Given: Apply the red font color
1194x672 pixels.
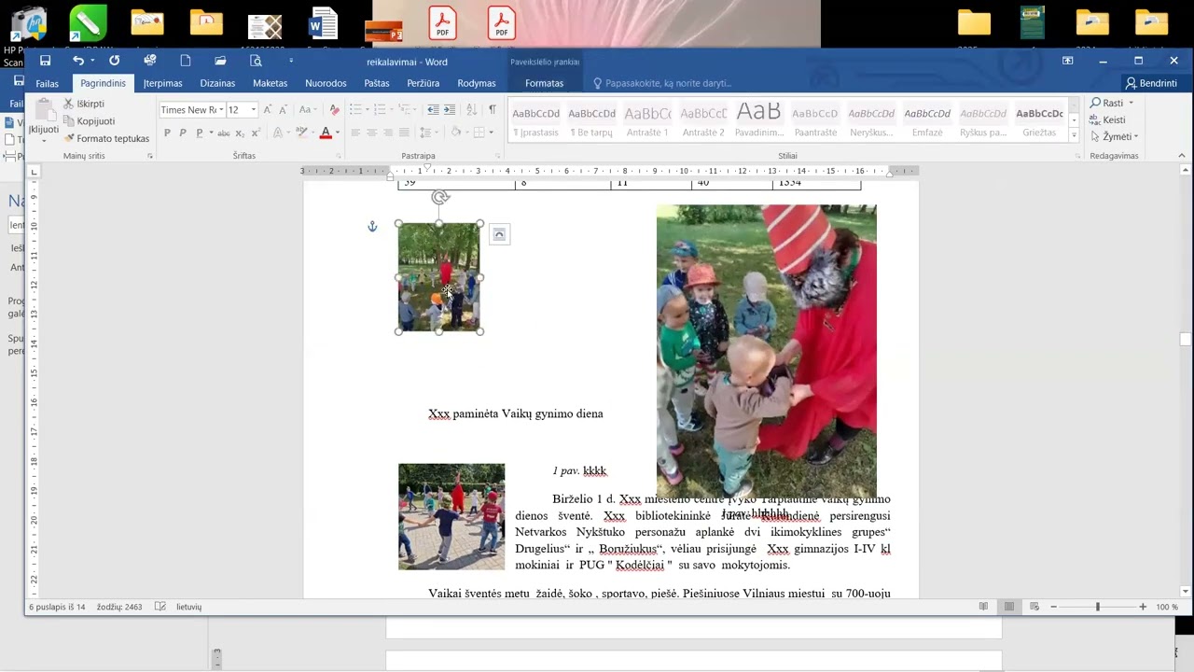Looking at the screenshot, I should click(x=326, y=133).
